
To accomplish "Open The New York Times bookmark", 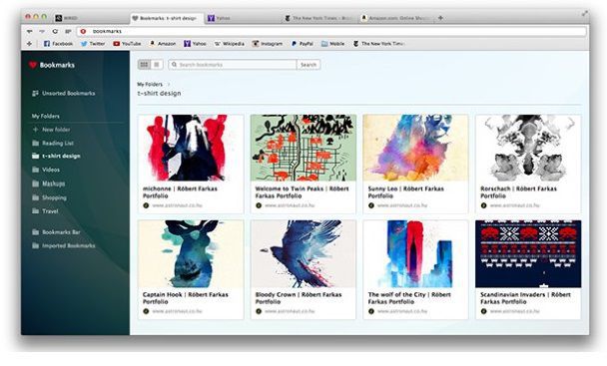I will [x=378, y=44].
